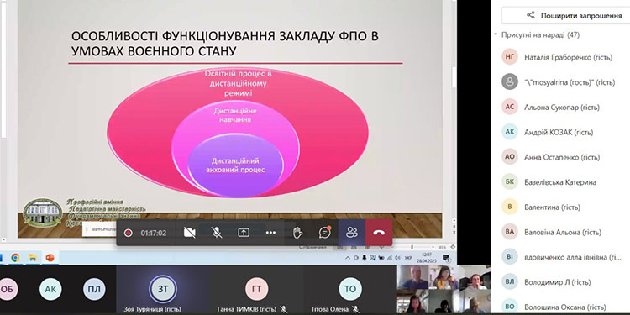The width and height of the screenshot is (630, 315).
Task: Click the АО avatar in the participant list
Action: pyautogui.click(x=510, y=158)
